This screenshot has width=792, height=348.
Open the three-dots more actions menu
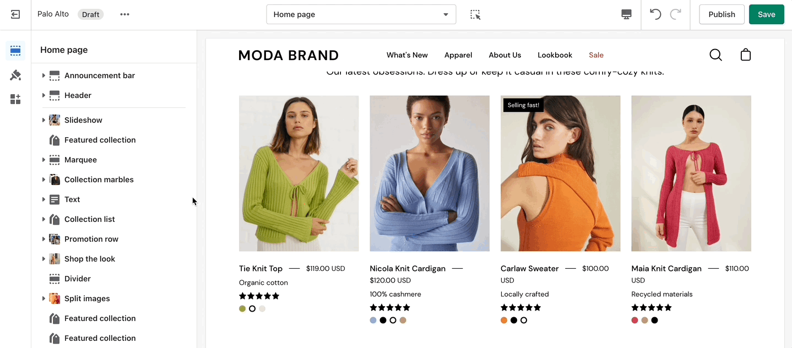click(125, 14)
